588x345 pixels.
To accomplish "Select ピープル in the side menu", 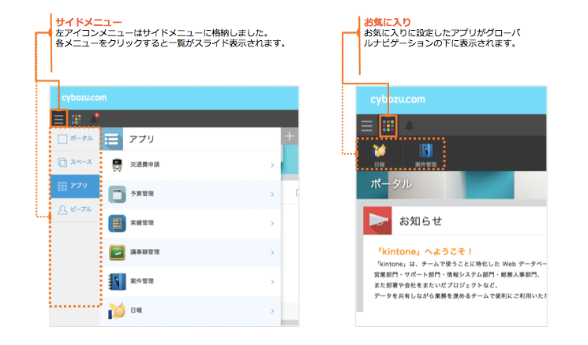I will (75, 210).
